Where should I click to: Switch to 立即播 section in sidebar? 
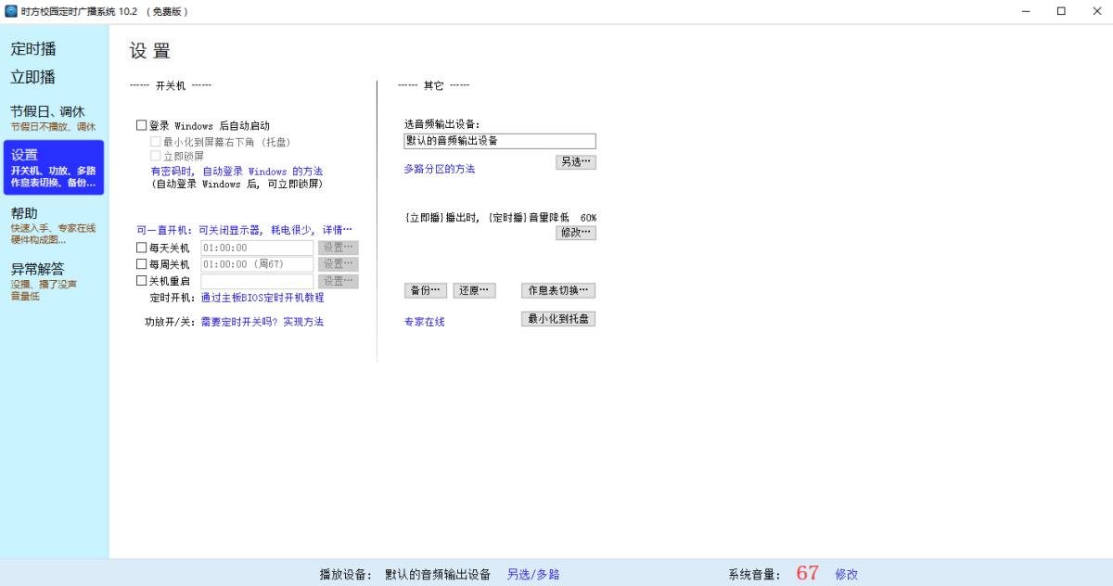[32, 77]
